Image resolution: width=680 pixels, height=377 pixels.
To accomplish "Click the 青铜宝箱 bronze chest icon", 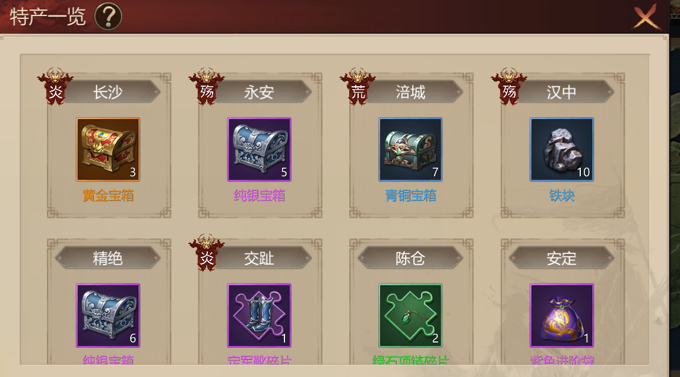I will tap(411, 149).
